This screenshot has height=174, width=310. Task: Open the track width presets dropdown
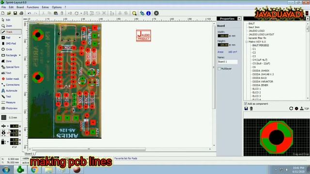click(8, 126)
